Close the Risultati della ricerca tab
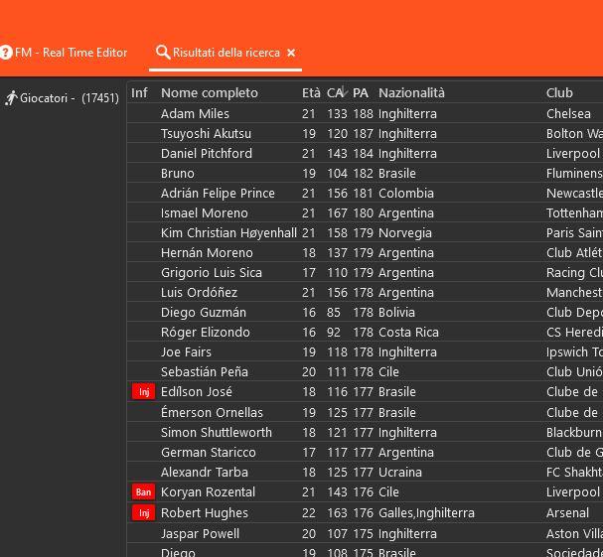603x557 pixels. coord(291,53)
